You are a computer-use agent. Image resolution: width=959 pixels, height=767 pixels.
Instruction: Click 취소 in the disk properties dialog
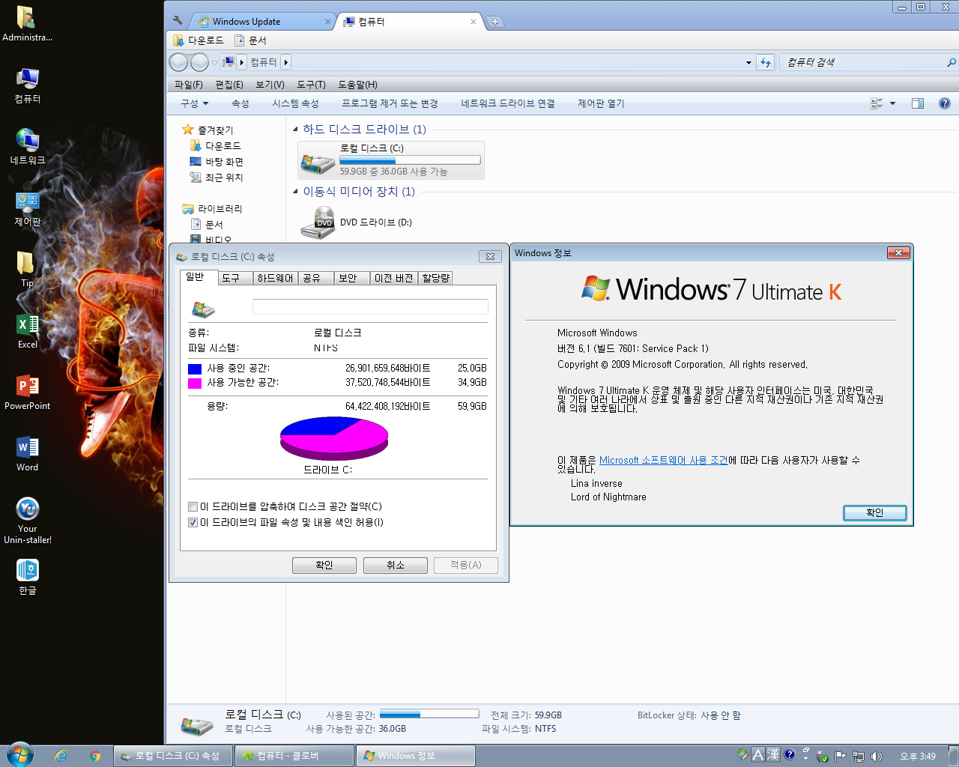tap(396, 566)
